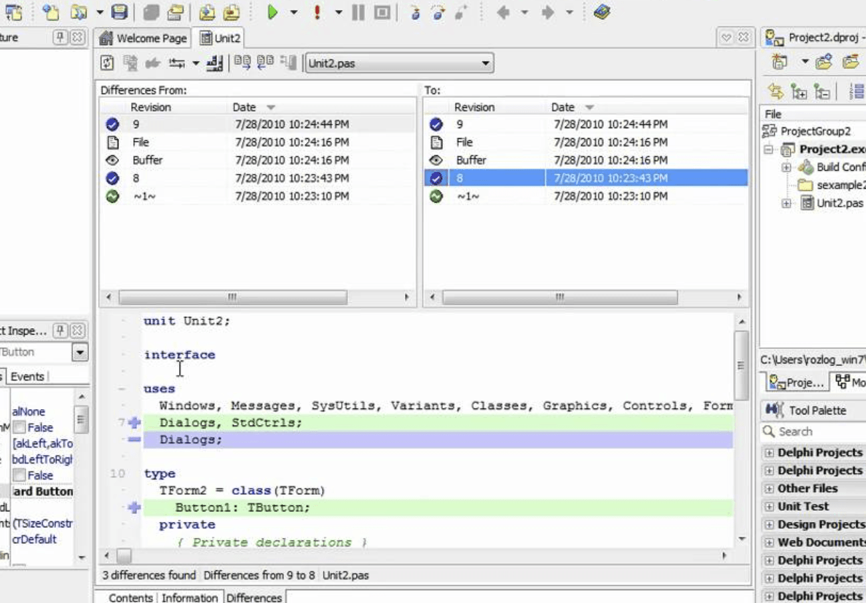Click the Remove from Project icon in the top toolbar
This screenshot has width=866, height=603.
point(231,12)
